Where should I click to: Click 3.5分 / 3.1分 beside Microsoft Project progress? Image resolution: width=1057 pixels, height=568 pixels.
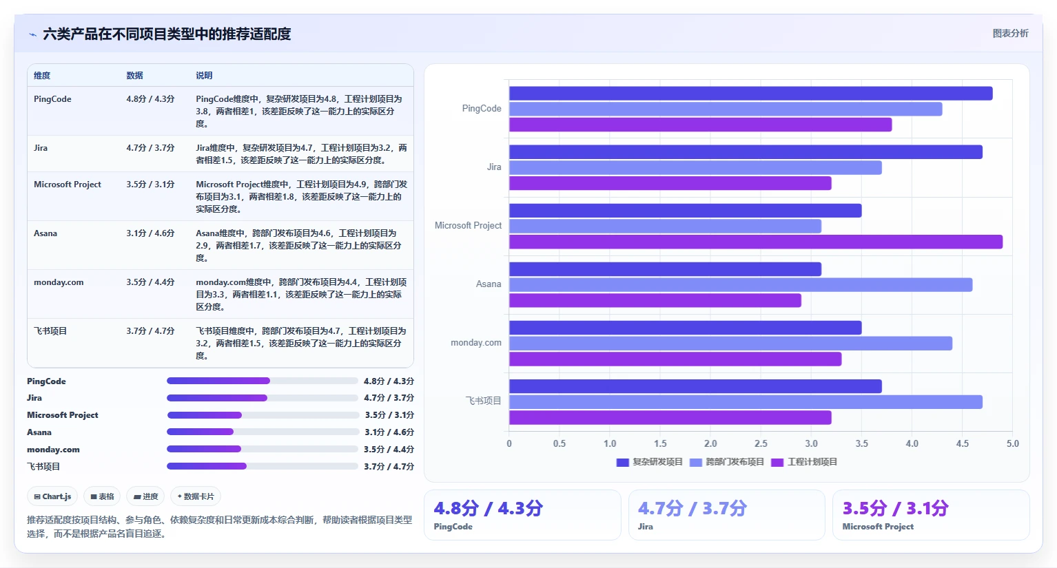(389, 415)
